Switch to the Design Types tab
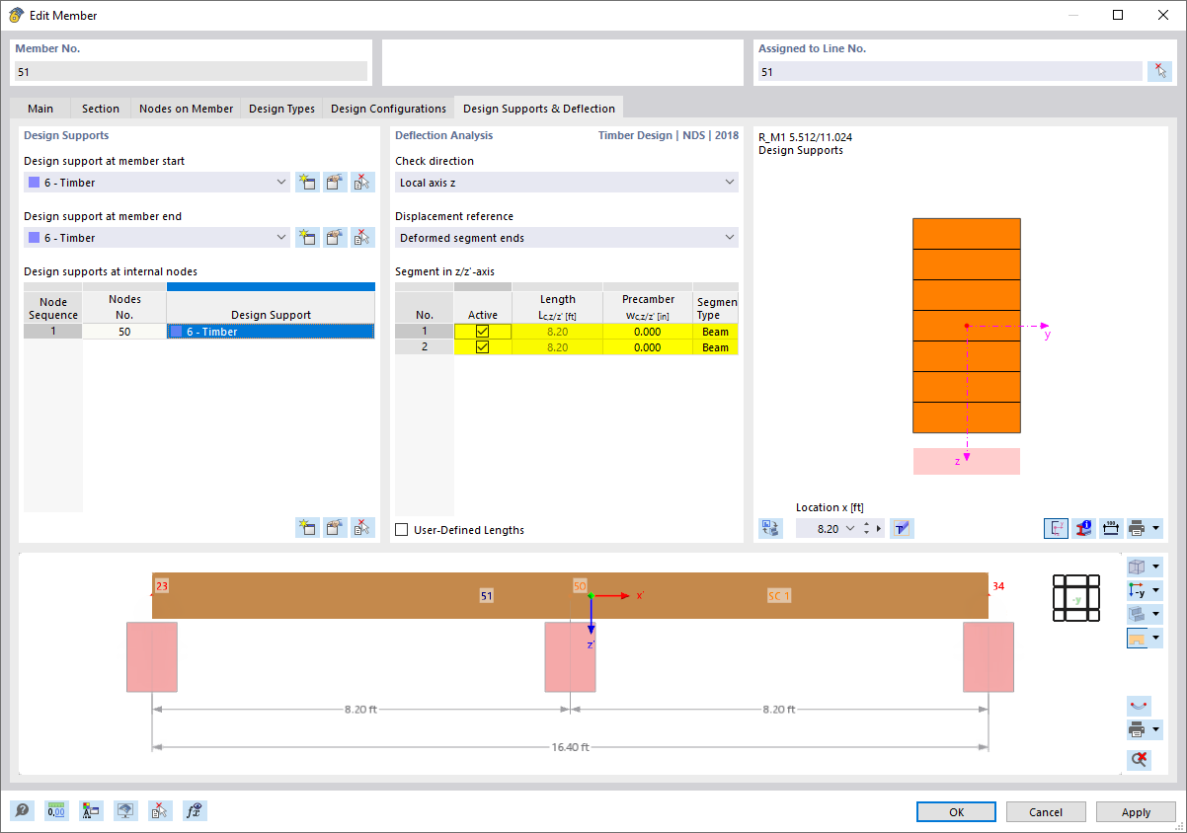1187x833 pixels. click(x=280, y=108)
